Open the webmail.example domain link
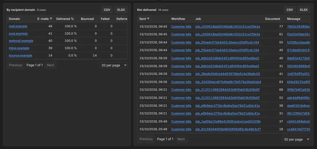Viewport: 317px width, 149px height. point(21,41)
